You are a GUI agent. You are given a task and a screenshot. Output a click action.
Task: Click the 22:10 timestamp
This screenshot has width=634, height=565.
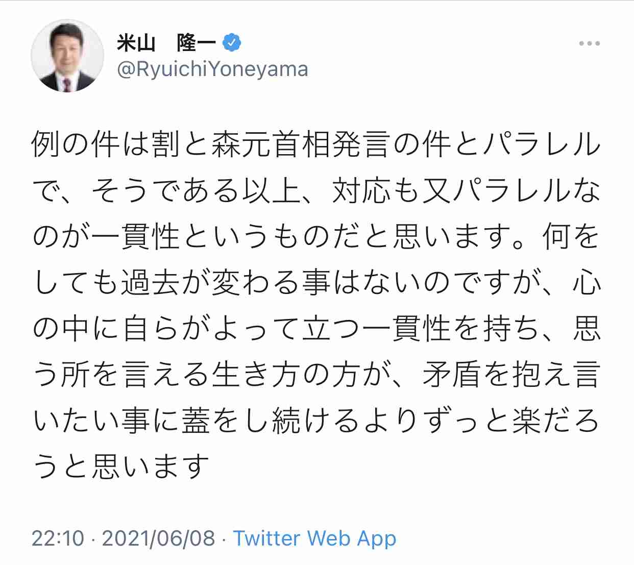tap(58, 538)
